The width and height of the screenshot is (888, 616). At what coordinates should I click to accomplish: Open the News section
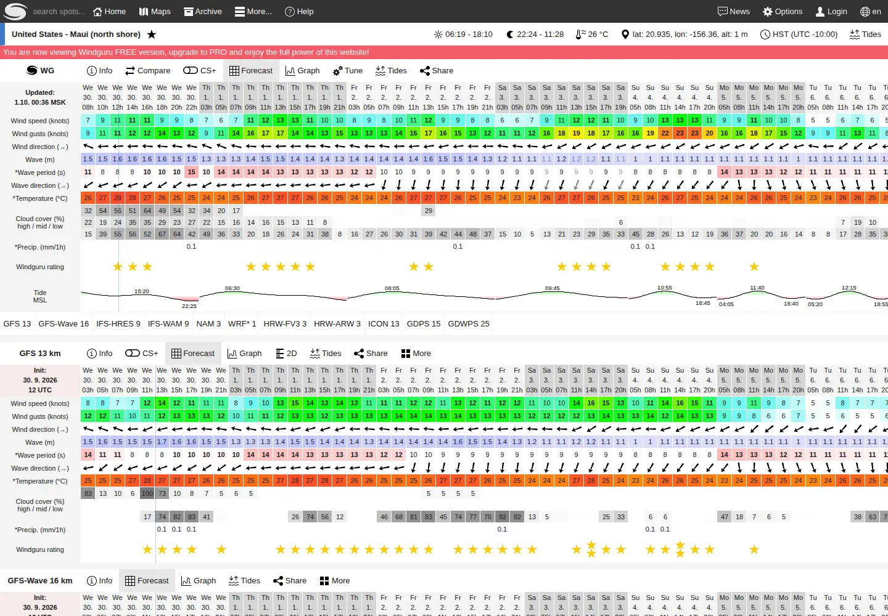pyautogui.click(x=734, y=11)
